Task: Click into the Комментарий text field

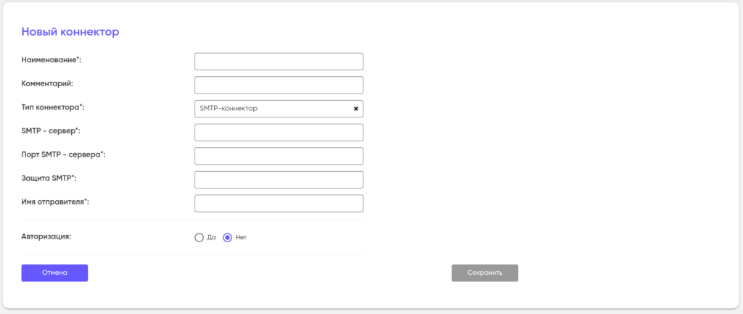Action: [279, 85]
